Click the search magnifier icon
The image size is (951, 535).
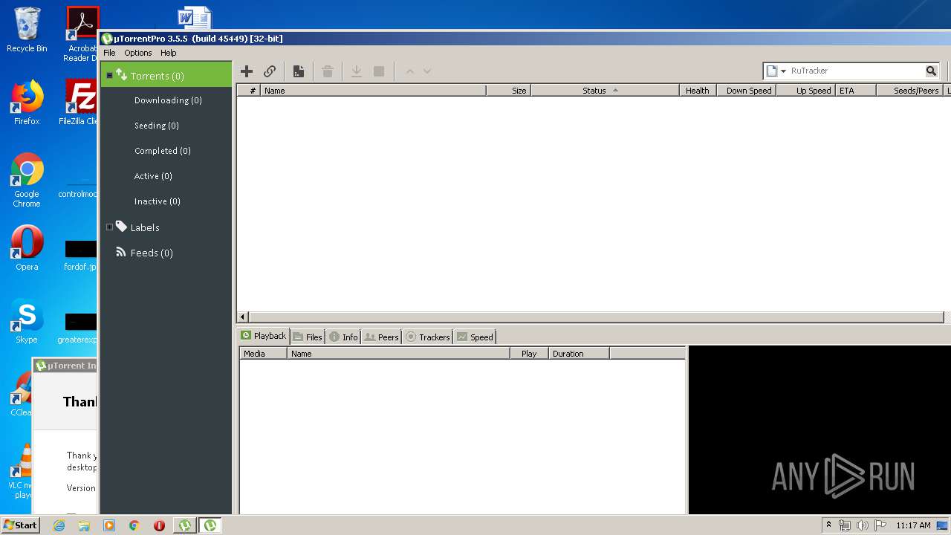(x=931, y=71)
